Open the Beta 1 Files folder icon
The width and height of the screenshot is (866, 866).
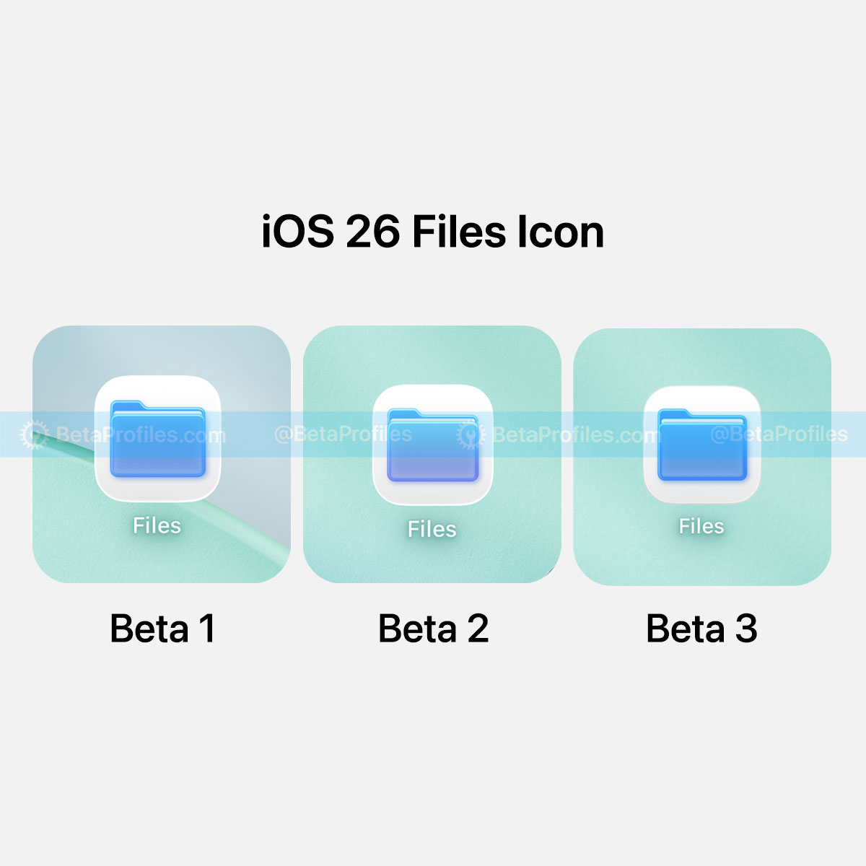[x=157, y=439]
